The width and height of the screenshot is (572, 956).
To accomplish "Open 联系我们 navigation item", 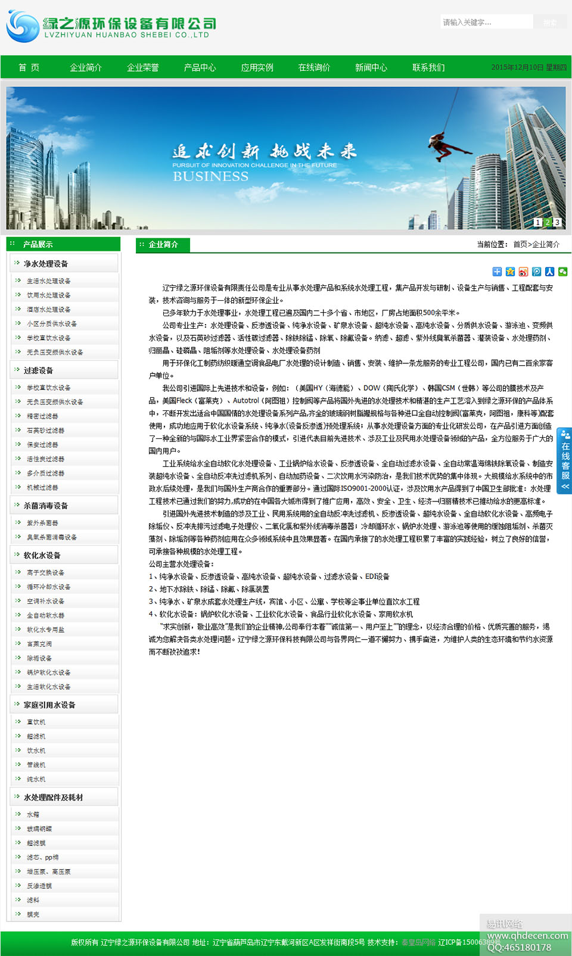I will point(428,67).
